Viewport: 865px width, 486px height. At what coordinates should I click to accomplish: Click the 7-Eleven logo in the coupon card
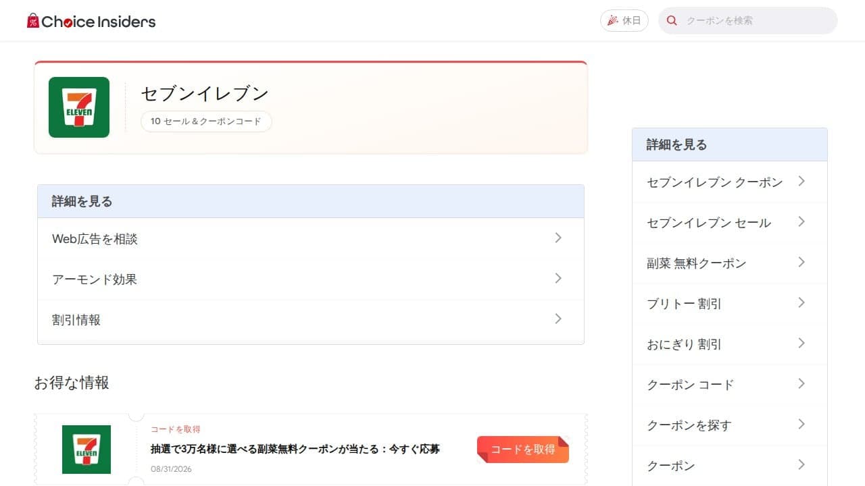[86, 450]
